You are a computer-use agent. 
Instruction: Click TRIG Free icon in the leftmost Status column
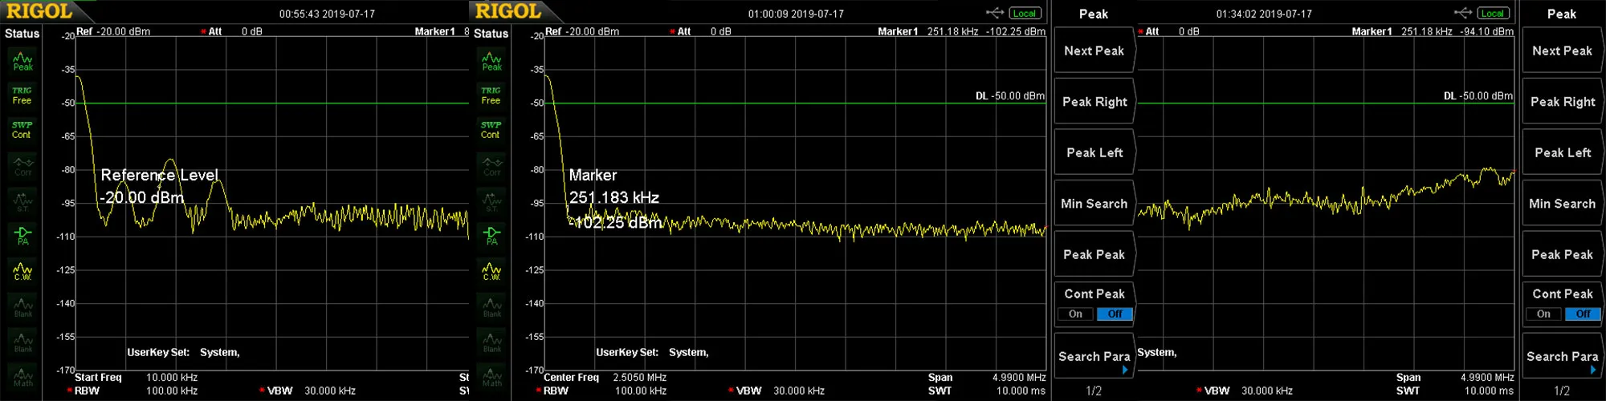(22, 95)
